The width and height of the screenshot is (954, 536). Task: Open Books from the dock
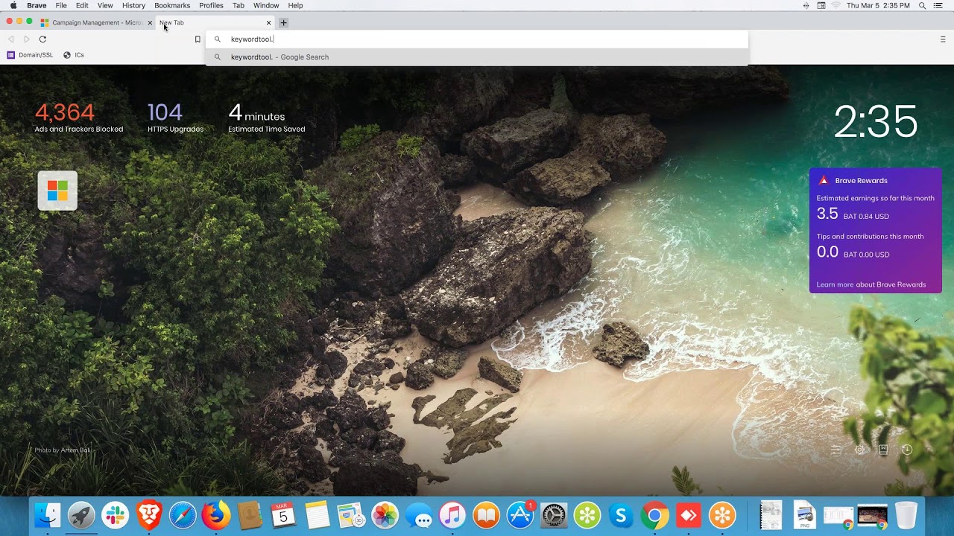pyautogui.click(x=486, y=515)
